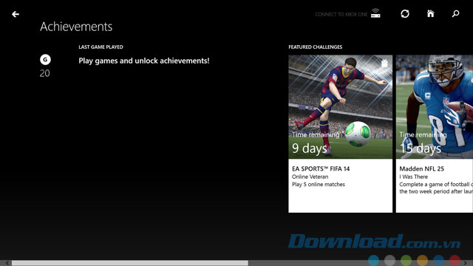Go to the Home screen
Image resolution: width=473 pixels, height=266 pixels.
coord(430,13)
